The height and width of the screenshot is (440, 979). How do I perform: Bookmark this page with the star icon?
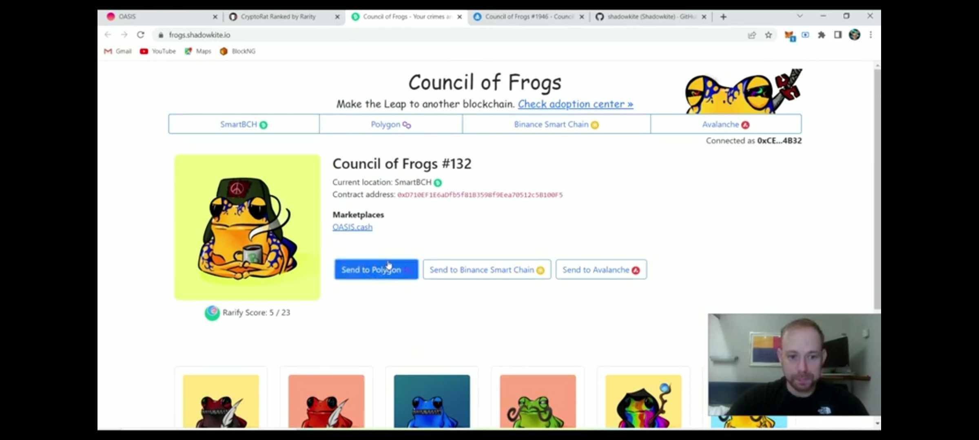(769, 35)
